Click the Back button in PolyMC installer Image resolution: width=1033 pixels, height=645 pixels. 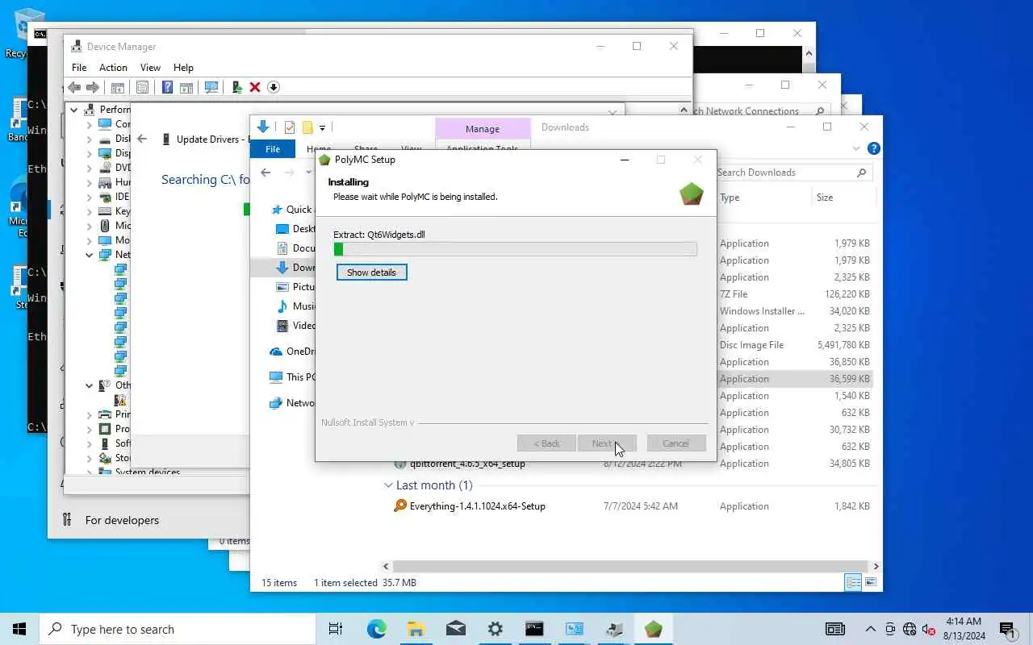(546, 443)
